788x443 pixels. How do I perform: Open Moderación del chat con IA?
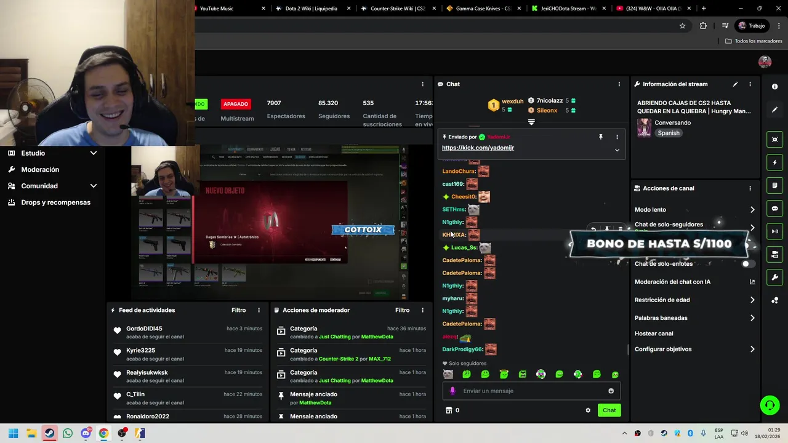coord(694,282)
